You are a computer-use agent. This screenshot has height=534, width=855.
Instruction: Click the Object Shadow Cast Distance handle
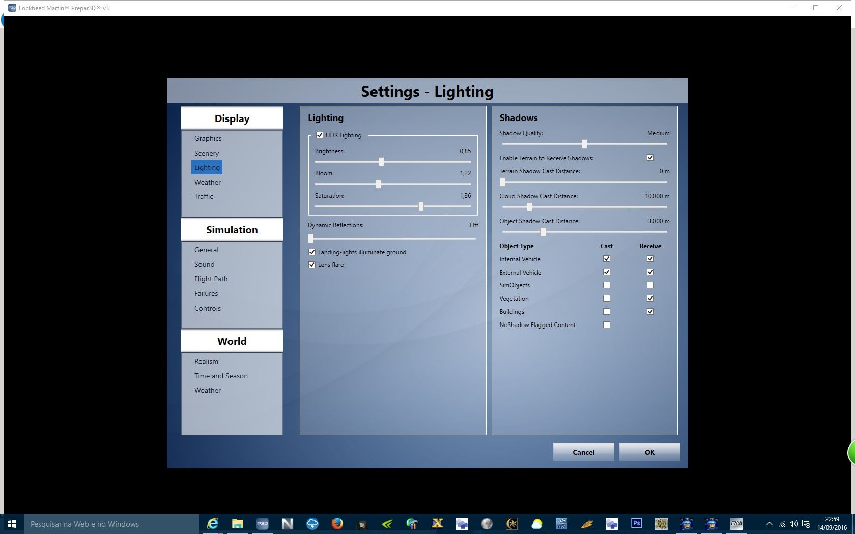pyautogui.click(x=543, y=232)
